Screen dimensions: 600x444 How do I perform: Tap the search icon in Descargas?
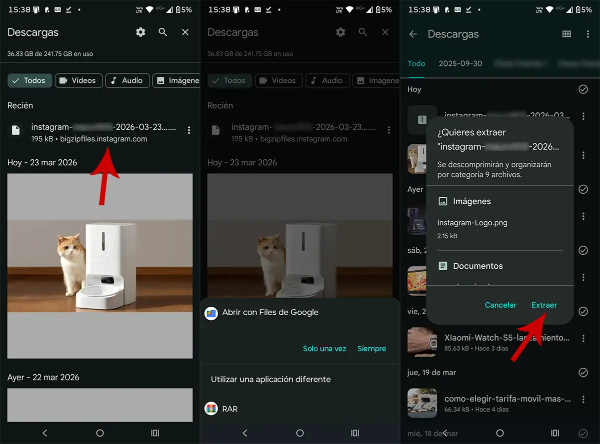[163, 32]
